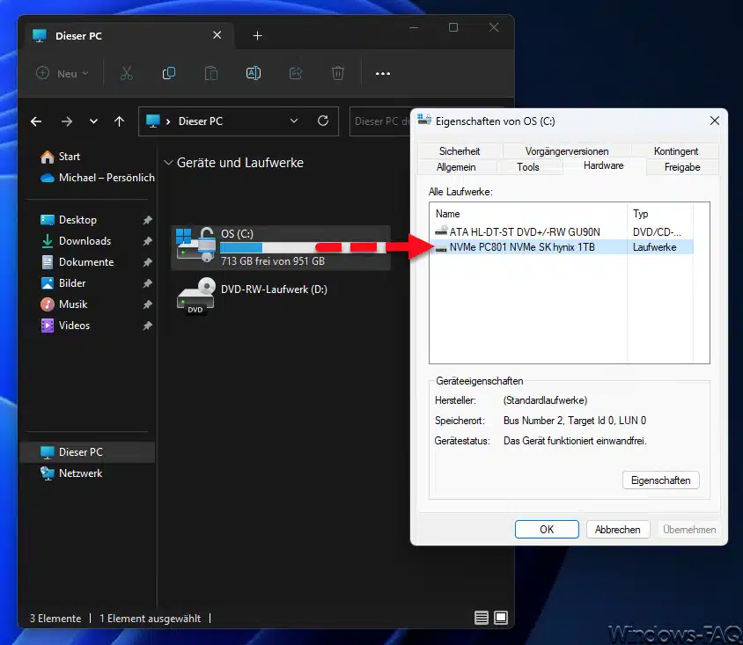Screen dimensions: 743x645
Task: Select NVMe PC801 NVMe SK hynix 1TB row
Action: tap(563, 246)
